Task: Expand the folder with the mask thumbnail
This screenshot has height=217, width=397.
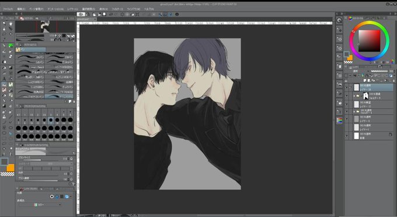Action: pos(354,96)
